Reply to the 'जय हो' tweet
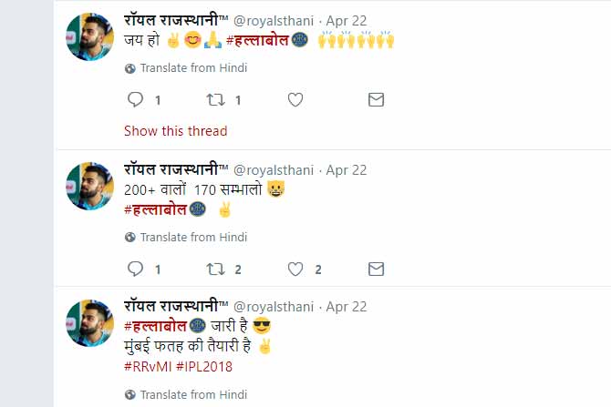Screen dimensions: 611x407 click(x=135, y=100)
